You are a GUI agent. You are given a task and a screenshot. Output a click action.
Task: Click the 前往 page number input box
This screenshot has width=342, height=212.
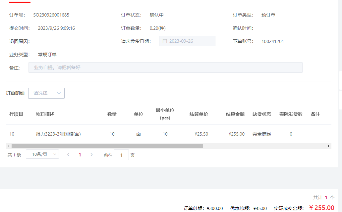point(121,155)
